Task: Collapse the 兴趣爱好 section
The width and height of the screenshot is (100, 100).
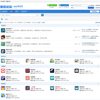Action: tap(98, 66)
